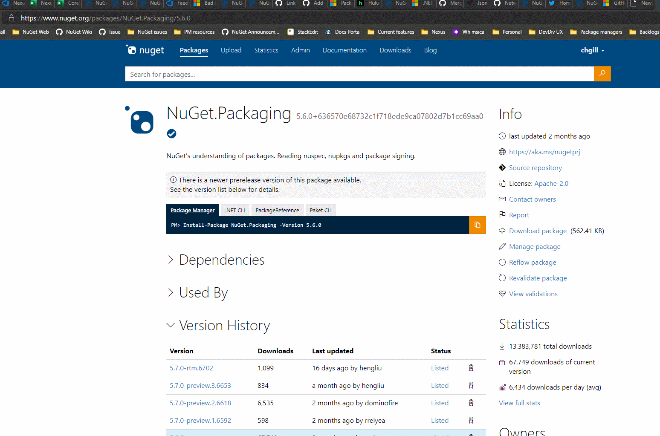Click signature badge for 5.7.0-preview.3.6653 row
This screenshot has height=436, width=660.
471,385
